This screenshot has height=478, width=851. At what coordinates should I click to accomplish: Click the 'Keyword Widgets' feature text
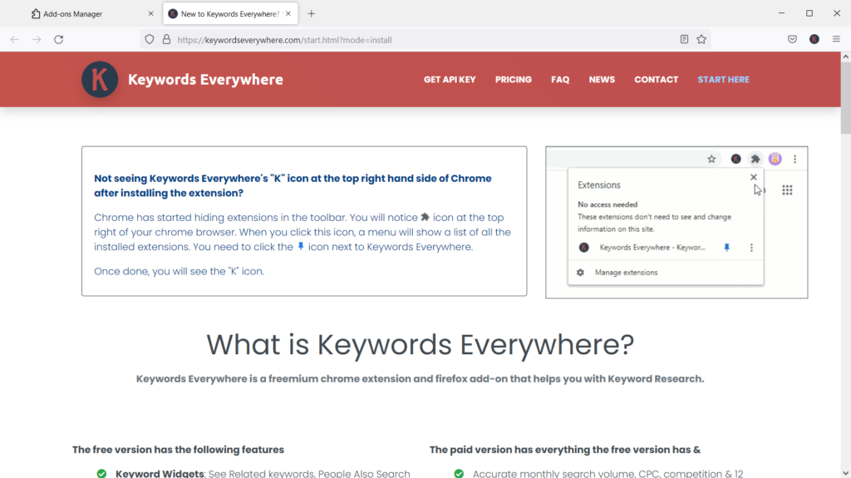coord(160,474)
